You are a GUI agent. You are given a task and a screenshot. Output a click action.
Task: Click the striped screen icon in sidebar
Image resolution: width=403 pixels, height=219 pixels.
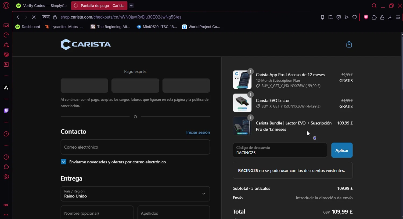6,55
